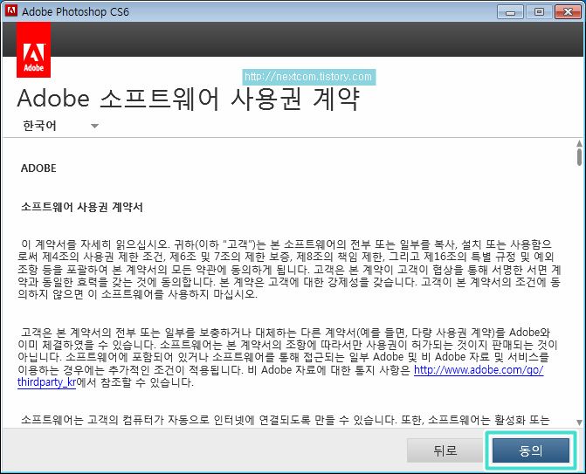Click the license text scrollbar thumb
Screen dimensions: 586x474
click(x=579, y=157)
